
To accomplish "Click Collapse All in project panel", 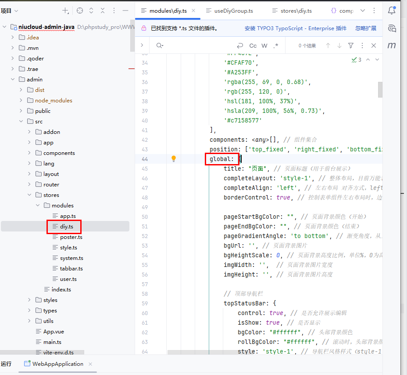I will [103, 11].
